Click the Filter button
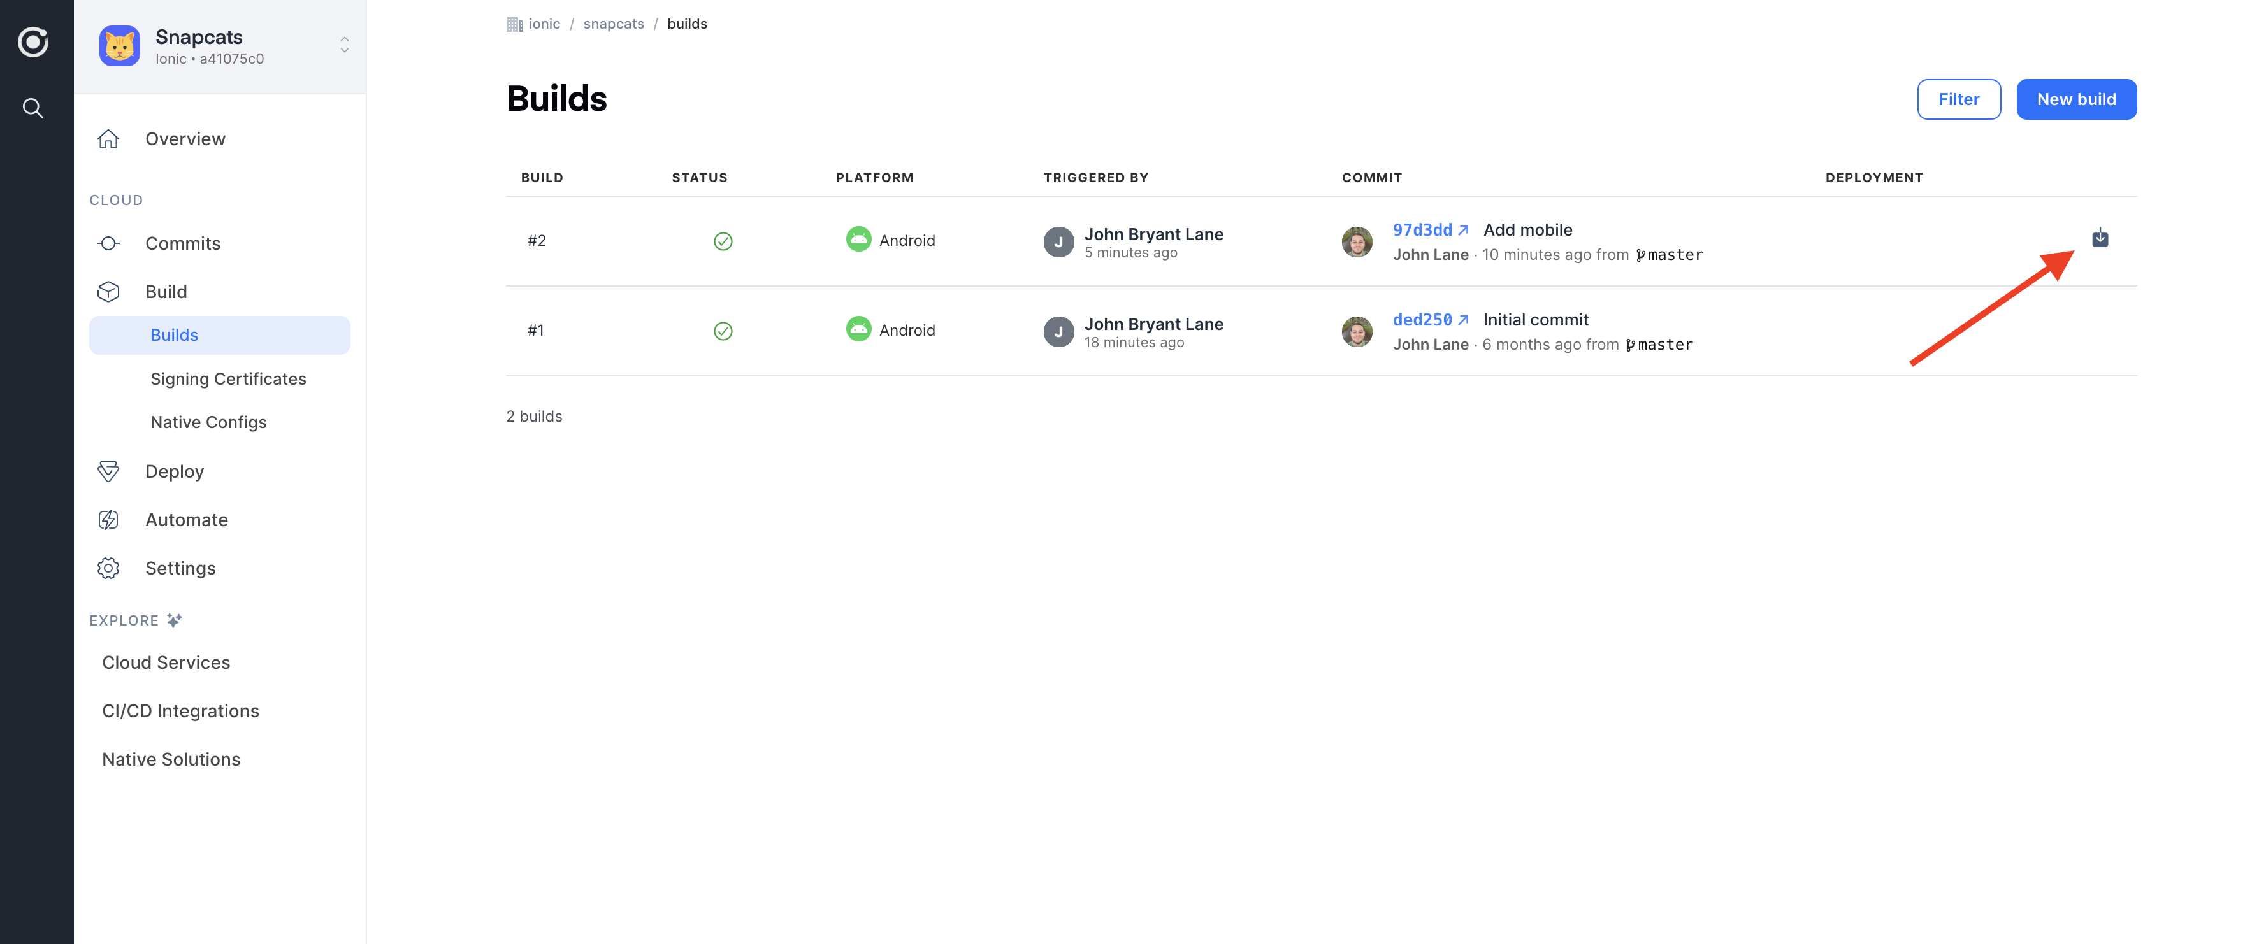The height and width of the screenshot is (944, 2266). tap(1958, 98)
